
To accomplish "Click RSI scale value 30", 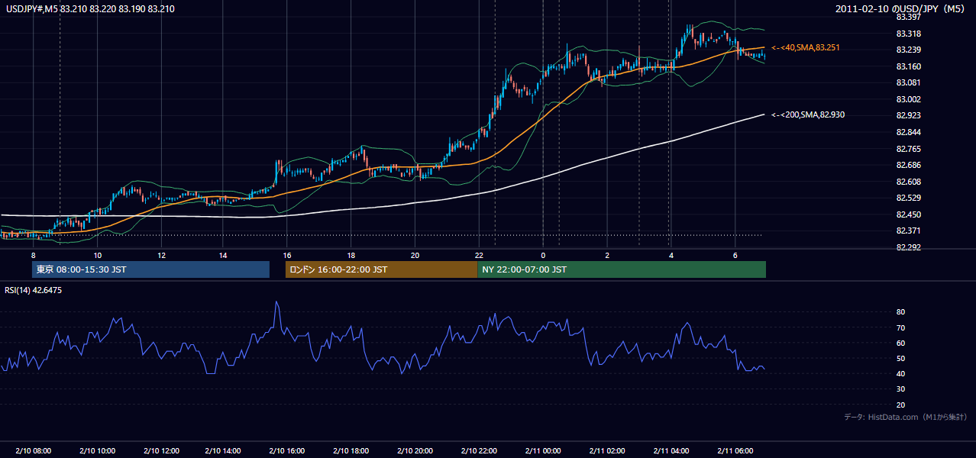I will pyautogui.click(x=901, y=389).
